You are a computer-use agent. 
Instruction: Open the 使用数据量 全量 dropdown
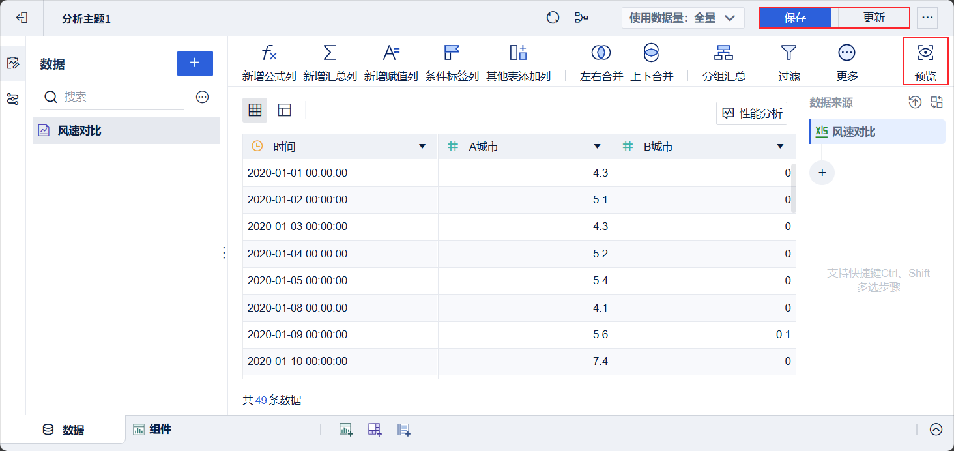coord(683,18)
